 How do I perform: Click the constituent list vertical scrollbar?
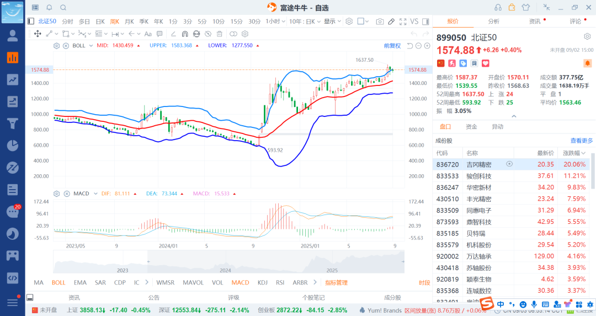pyautogui.click(x=593, y=171)
